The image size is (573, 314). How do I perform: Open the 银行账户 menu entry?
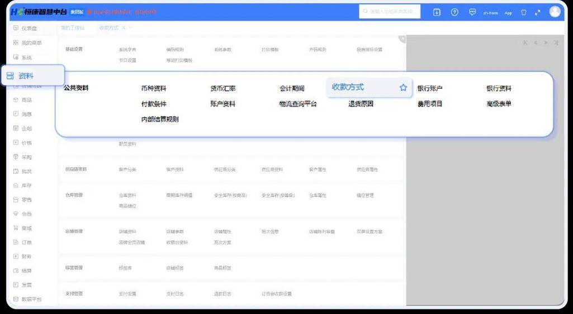(x=430, y=88)
